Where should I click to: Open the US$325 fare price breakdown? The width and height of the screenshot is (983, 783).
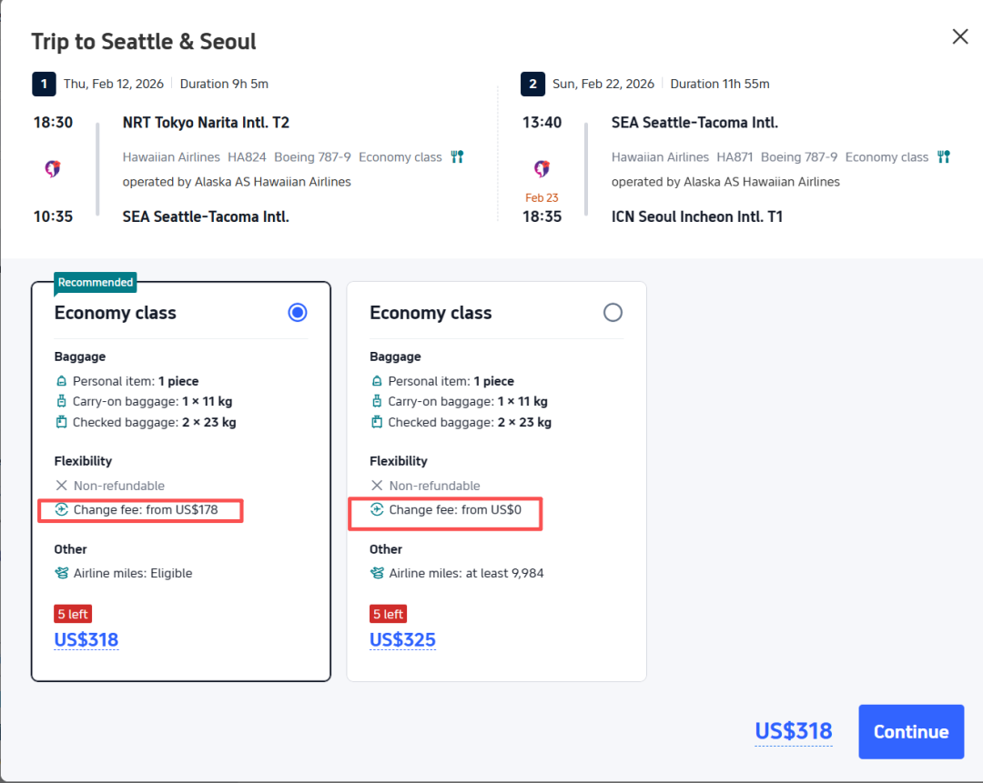(x=402, y=640)
